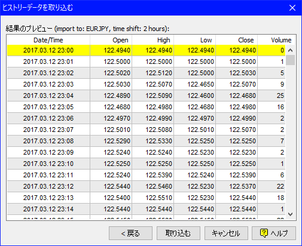The image size is (302, 246).
Task: Select row dated 2017.03.12 23:10
Action: tap(146, 164)
